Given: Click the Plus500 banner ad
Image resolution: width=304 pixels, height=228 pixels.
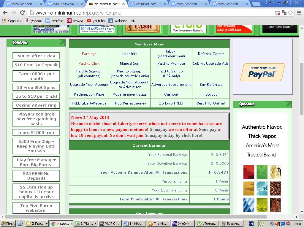Looking at the screenshot, I should 51,29.
